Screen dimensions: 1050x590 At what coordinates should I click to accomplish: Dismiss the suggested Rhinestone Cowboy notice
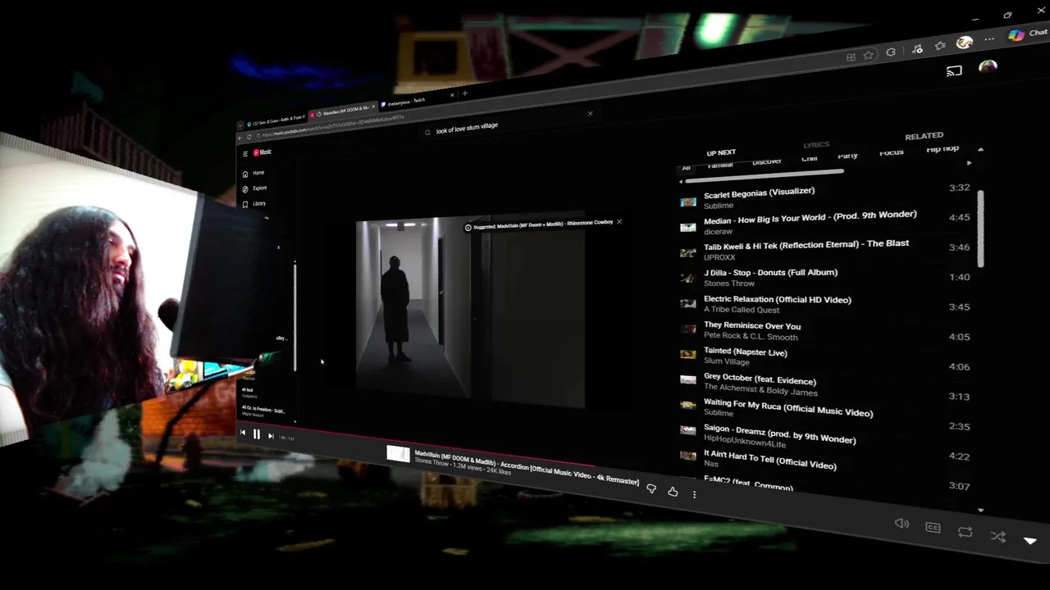coord(619,221)
